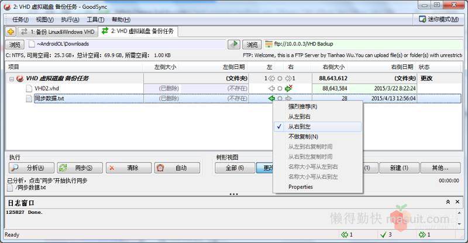Screen dimensions: 468x243
Task: Select tab 2: VHD 虚拟磁盘 备份任务
Action: click(138, 31)
